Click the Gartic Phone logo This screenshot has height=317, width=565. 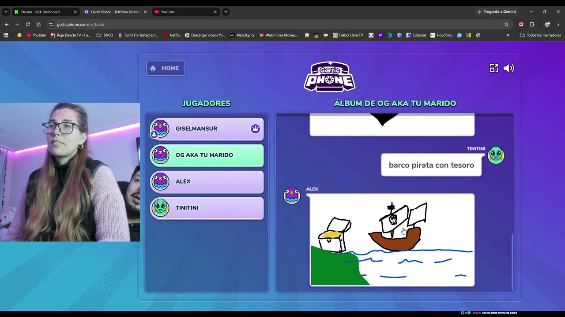(x=329, y=77)
